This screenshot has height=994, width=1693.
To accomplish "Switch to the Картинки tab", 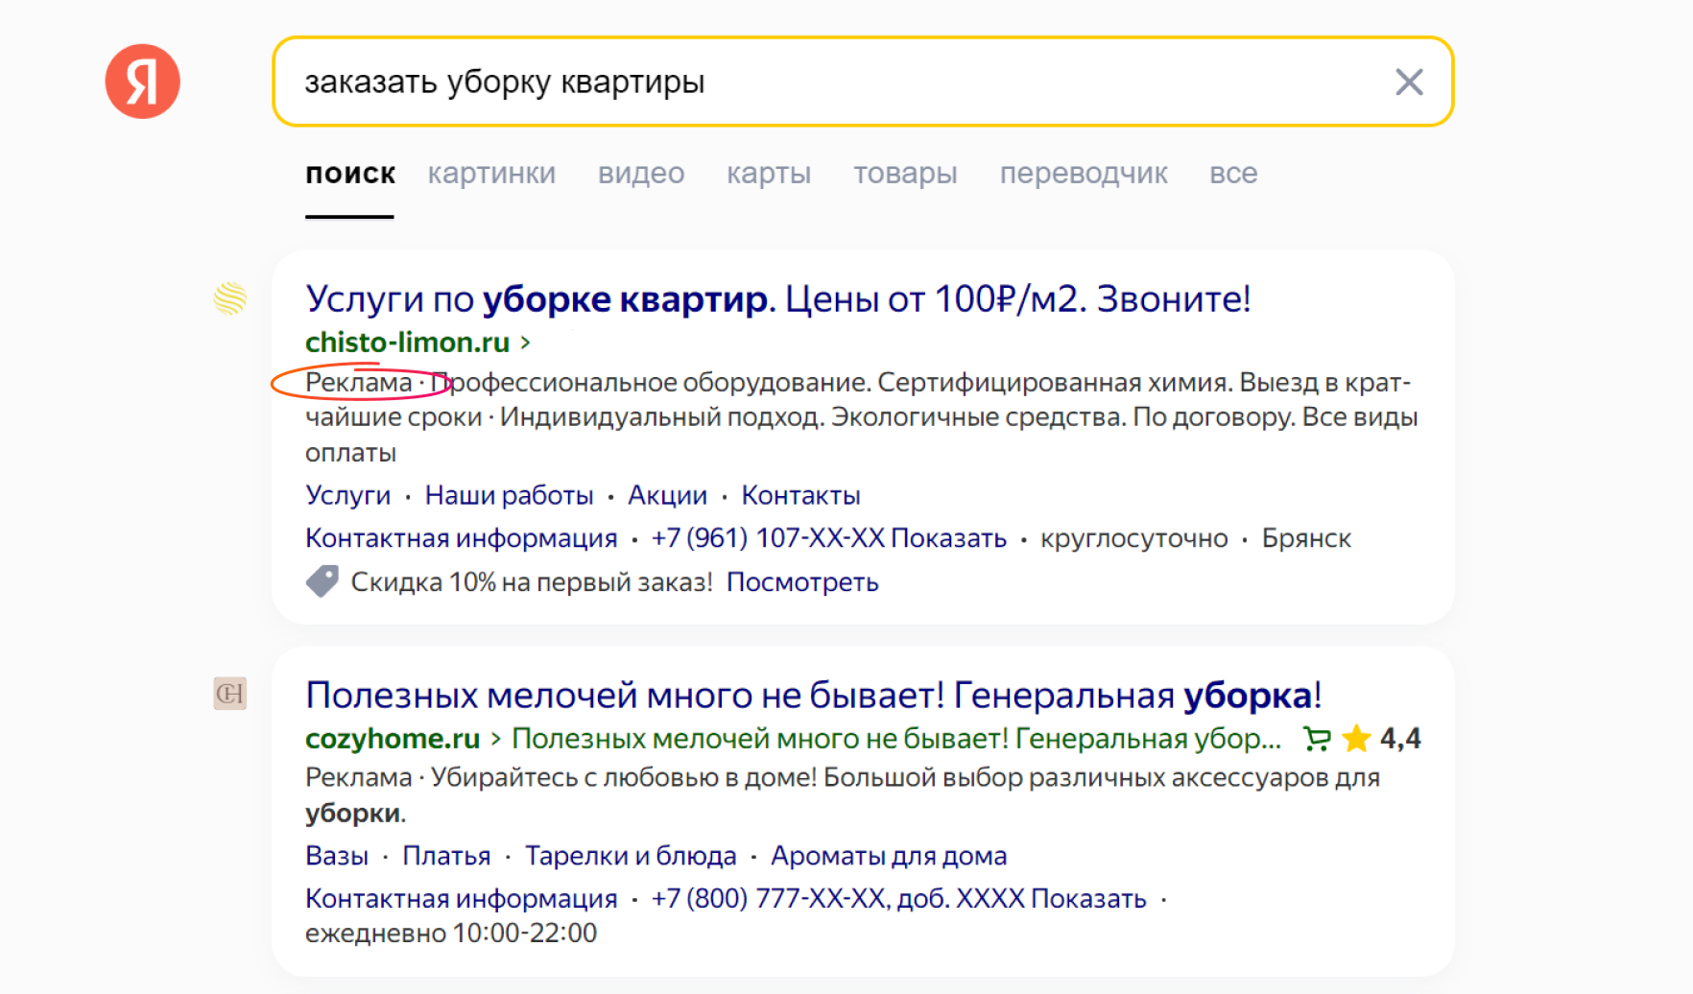I will 492,174.
